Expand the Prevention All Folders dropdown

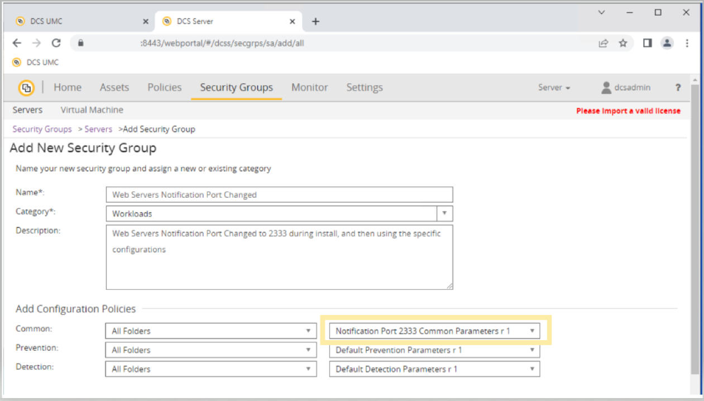tap(210, 350)
